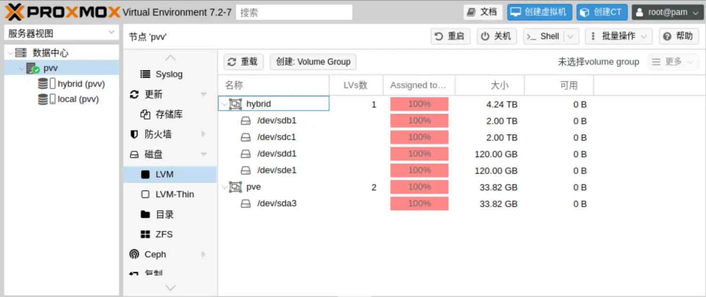This screenshot has height=297, width=706.
Task: Open the 目录 directory menu item
Action: 170,214
